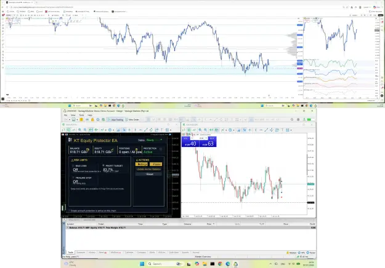Open the File menu
The width and height of the screenshot is (385, 268).
(x=65, y=115)
